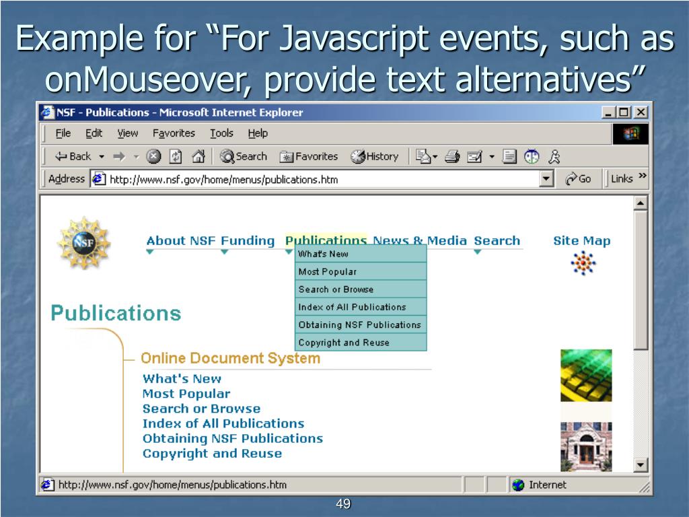Open the Tools menu

tap(221, 133)
